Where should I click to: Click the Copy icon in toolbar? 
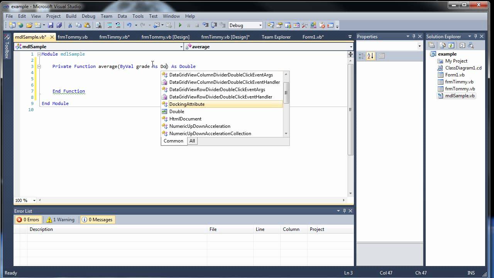[x=78, y=25]
